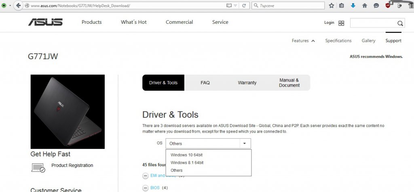Click the Login link
Viewport: 414px width, 192px height.
pyautogui.click(x=329, y=23)
